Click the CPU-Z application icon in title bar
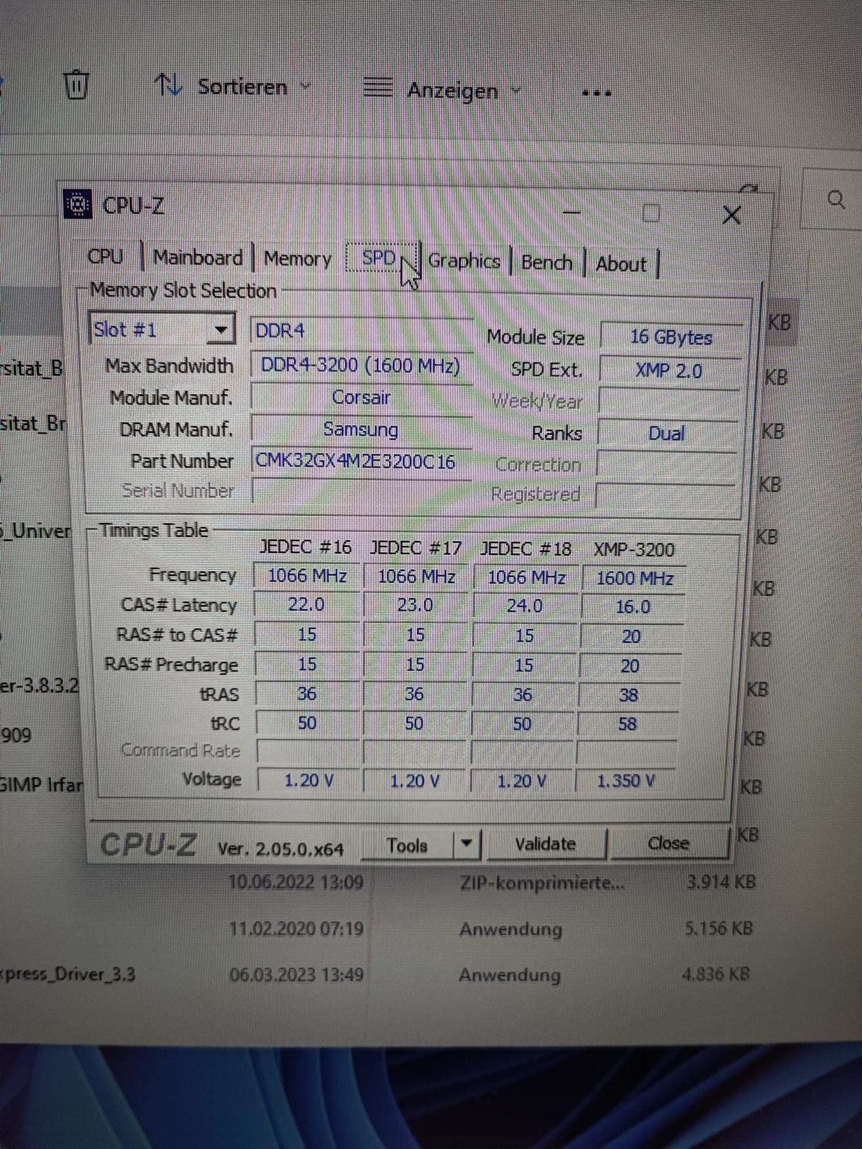The image size is (862, 1149). tap(78, 204)
